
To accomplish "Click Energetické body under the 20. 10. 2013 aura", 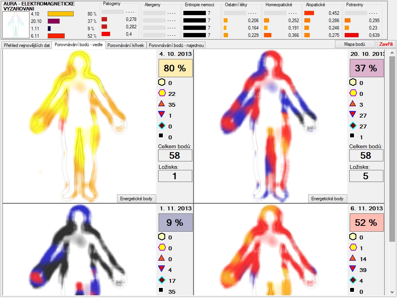I will pyautogui.click(x=328, y=199).
